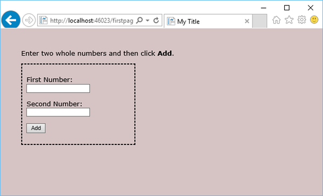Open a new tab

coord(259,21)
